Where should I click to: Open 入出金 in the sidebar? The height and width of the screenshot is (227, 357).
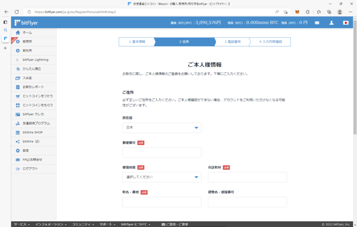point(27,78)
